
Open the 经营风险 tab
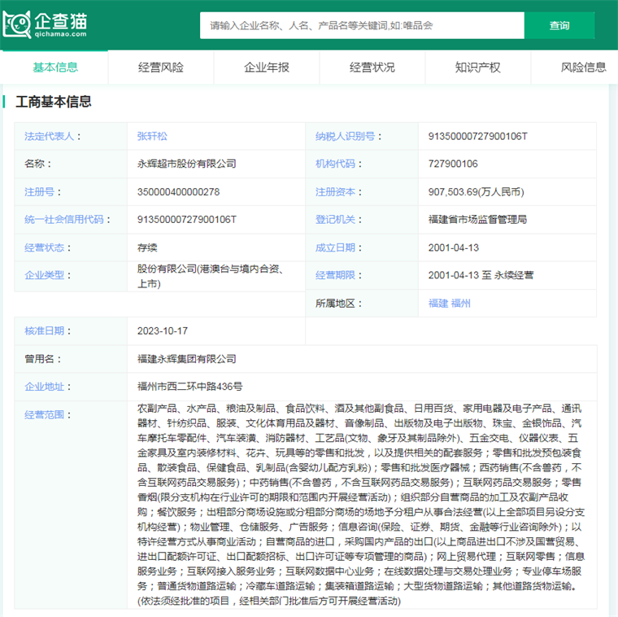(160, 68)
